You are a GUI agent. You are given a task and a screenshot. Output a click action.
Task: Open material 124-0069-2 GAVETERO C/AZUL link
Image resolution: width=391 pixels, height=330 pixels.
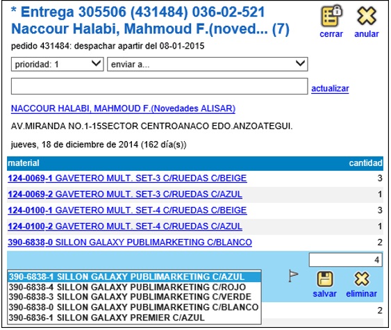click(x=125, y=195)
